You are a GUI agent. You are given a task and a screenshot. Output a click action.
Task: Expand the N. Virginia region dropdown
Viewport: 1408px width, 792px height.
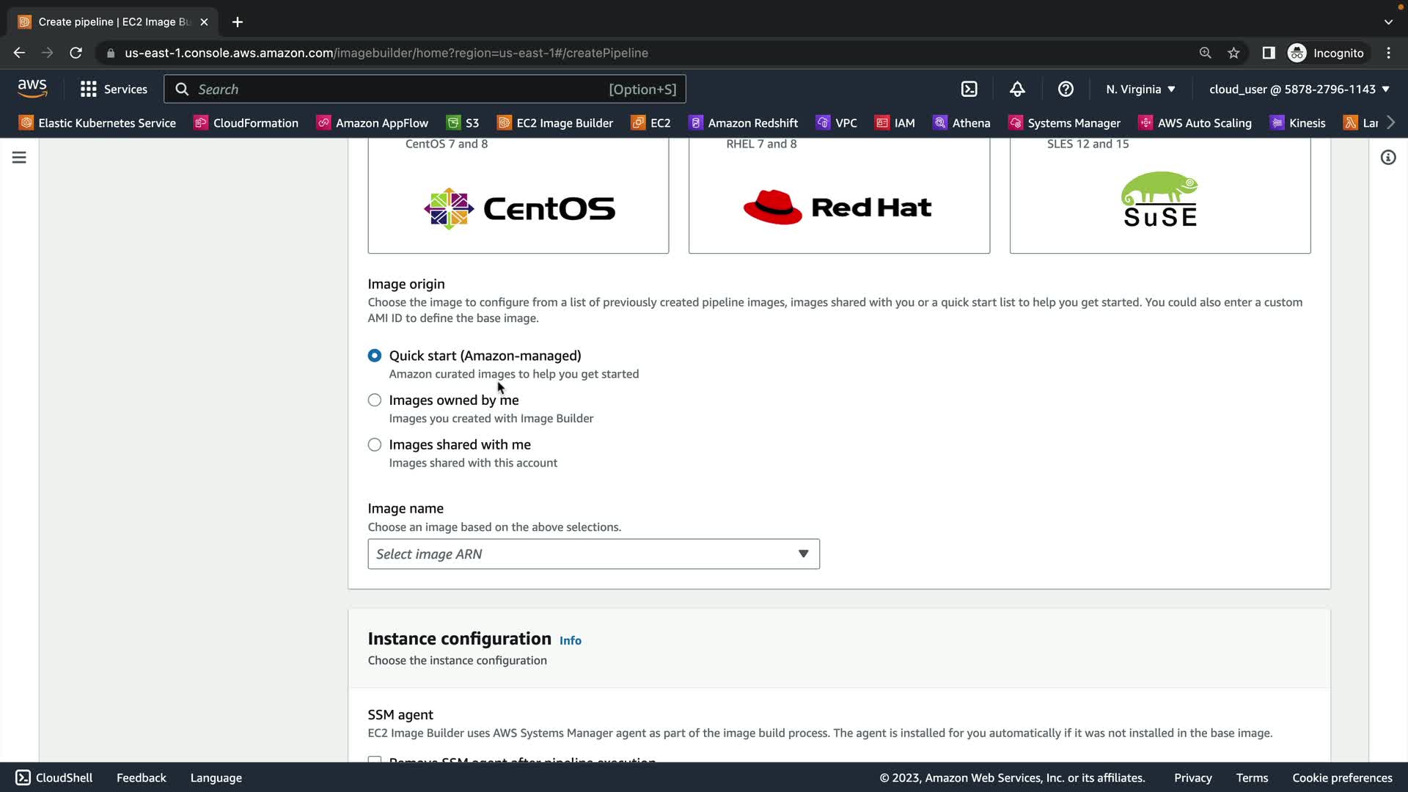click(x=1140, y=89)
